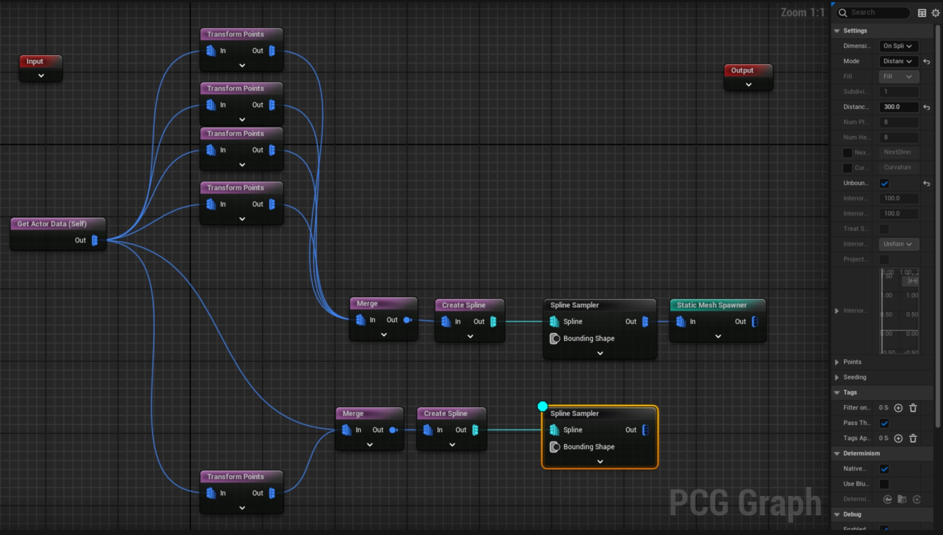This screenshot has height=535, width=943.
Task: Add element to Filter on Tags
Action: pos(898,408)
